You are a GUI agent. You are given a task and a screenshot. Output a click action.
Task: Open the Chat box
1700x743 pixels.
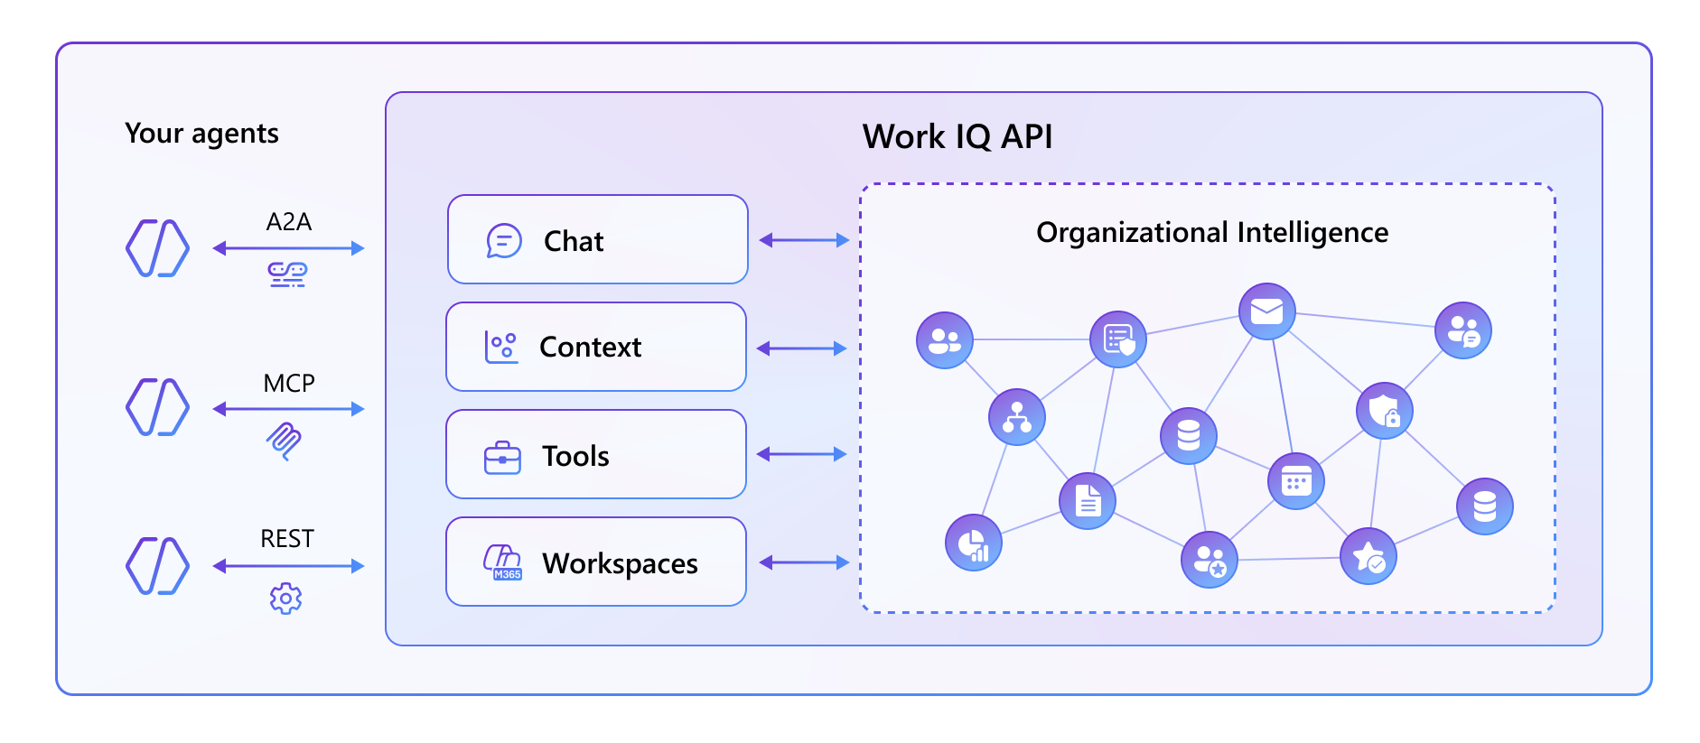(x=598, y=239)
